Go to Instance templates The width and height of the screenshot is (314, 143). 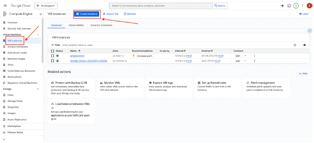[x=18, y=47]
